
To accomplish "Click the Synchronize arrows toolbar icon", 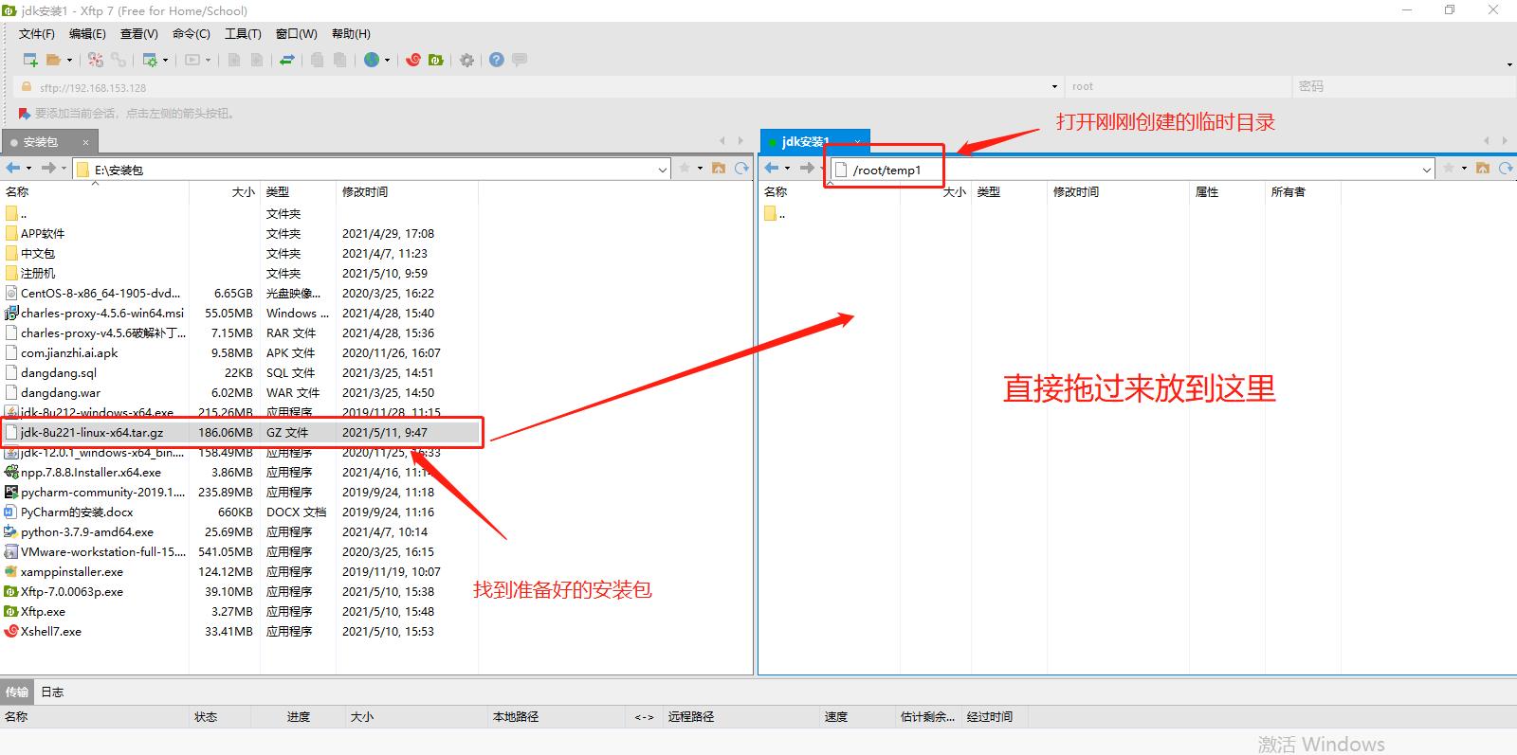I will click(287, 60).
